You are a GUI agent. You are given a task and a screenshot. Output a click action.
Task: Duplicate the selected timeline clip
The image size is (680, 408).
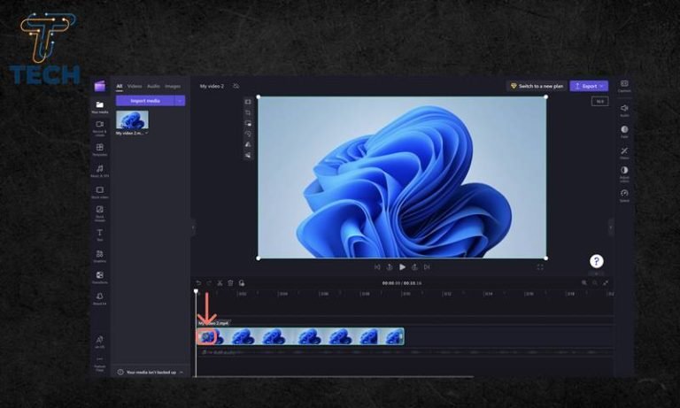pos(242,283)
